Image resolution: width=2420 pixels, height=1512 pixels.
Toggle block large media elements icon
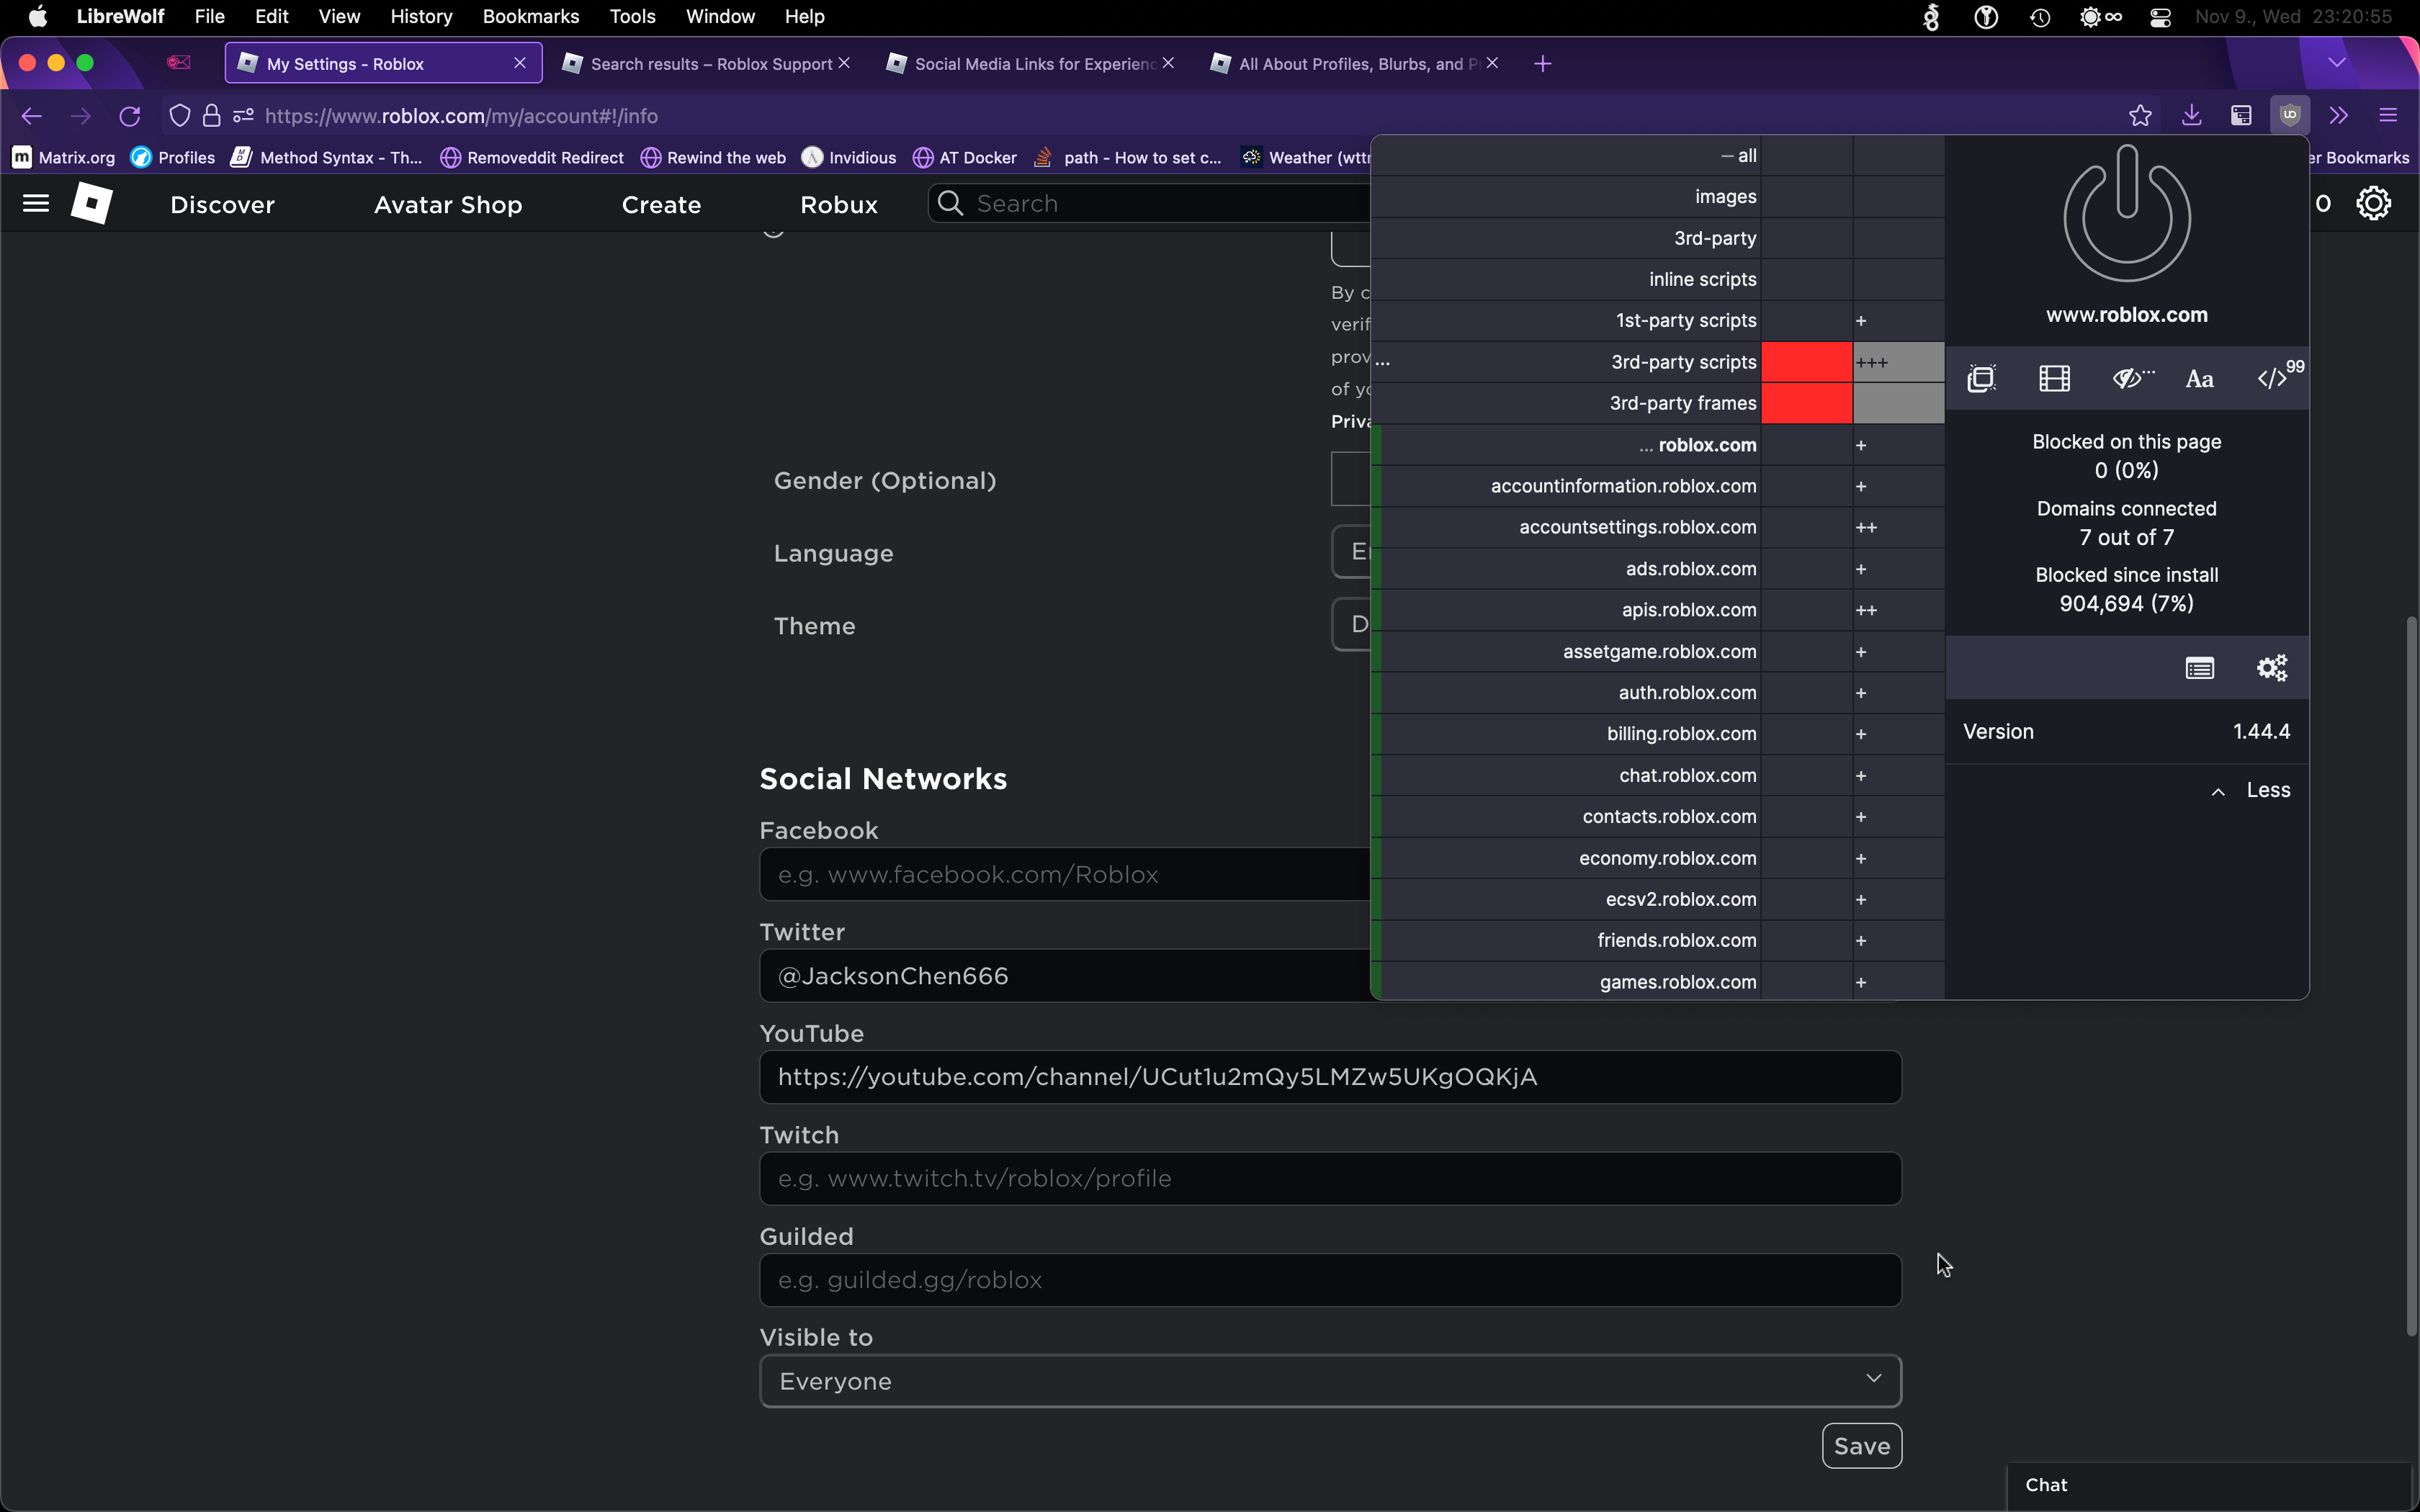(x=2054, y=379)
